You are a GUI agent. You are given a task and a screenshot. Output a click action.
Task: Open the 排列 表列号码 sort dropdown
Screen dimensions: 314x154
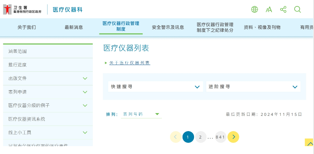pyautogui.click(x=141, y=114)
